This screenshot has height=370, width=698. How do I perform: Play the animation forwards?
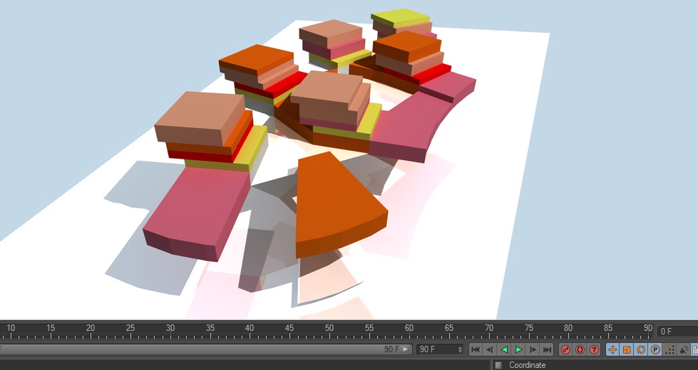coord(518,349)
